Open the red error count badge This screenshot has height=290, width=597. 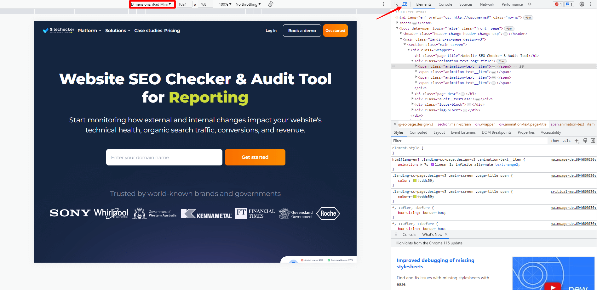coord(558,4)
